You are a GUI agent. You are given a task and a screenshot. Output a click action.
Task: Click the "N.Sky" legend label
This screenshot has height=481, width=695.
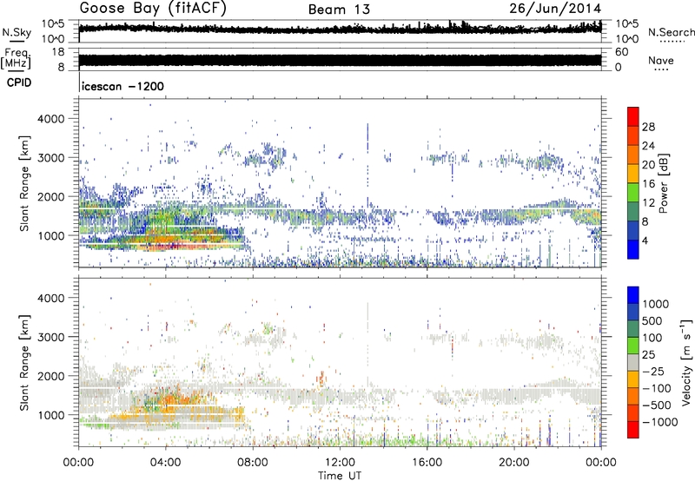point(17,32)
